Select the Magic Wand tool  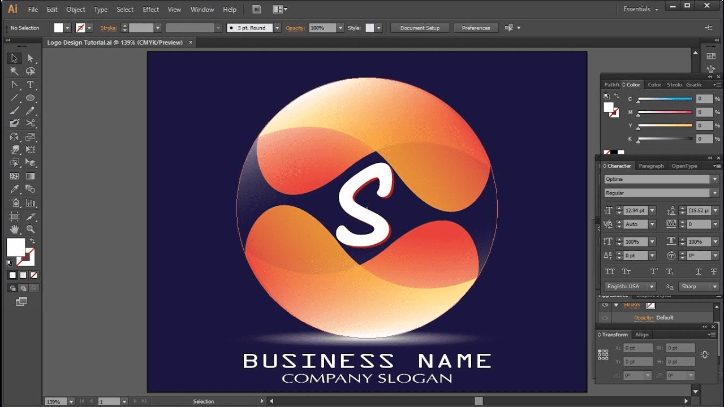14,71
